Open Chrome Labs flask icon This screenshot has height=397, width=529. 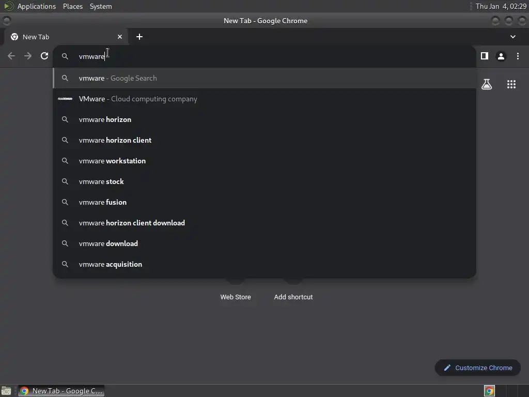pyautogui.click(x=487, y=84)
